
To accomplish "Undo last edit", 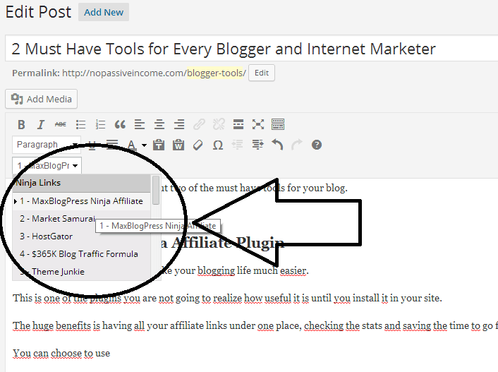I will pyautogui.click(x=277, y=145).
